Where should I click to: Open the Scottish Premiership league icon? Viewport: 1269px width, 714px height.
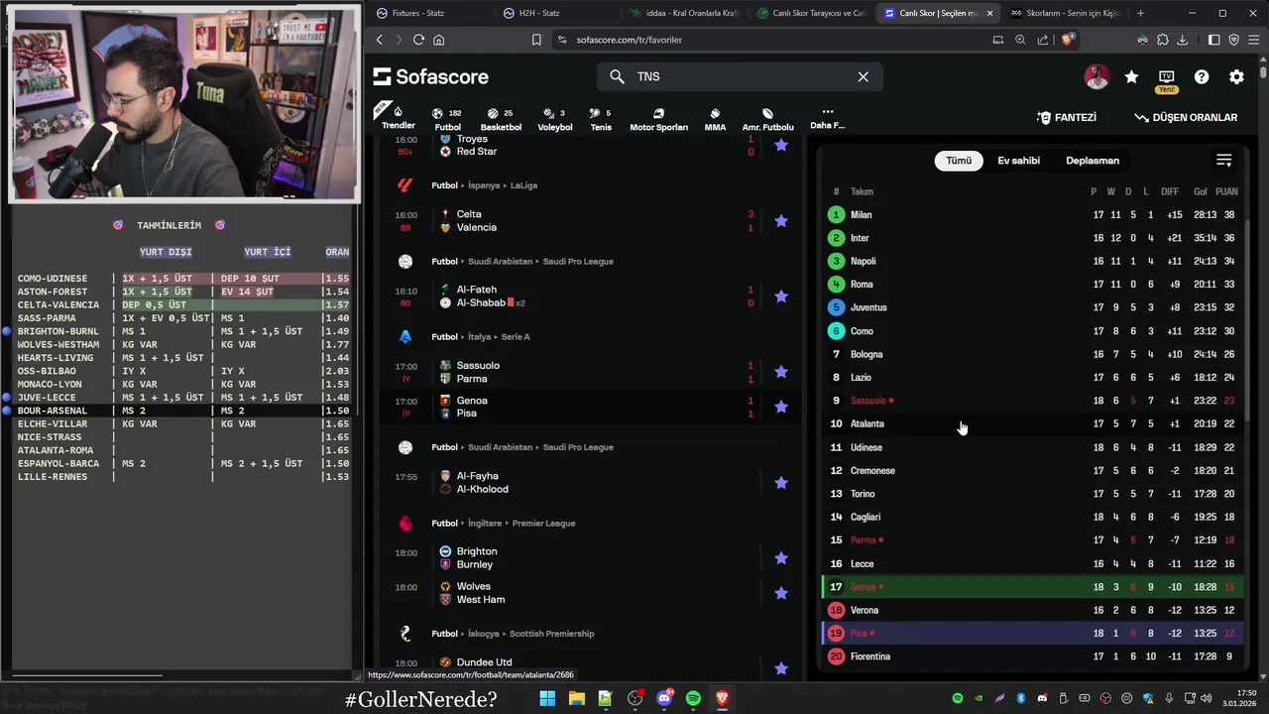[405, 634]
